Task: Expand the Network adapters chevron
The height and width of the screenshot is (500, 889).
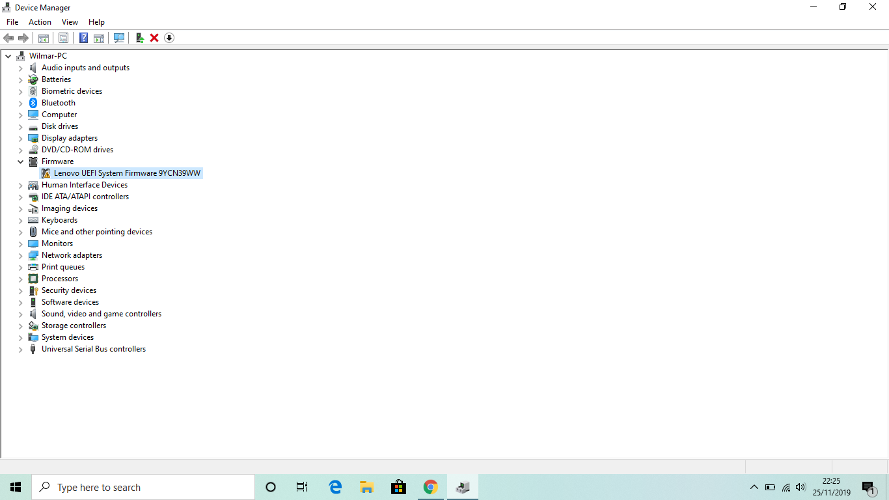Action: (x=20, y=255)
